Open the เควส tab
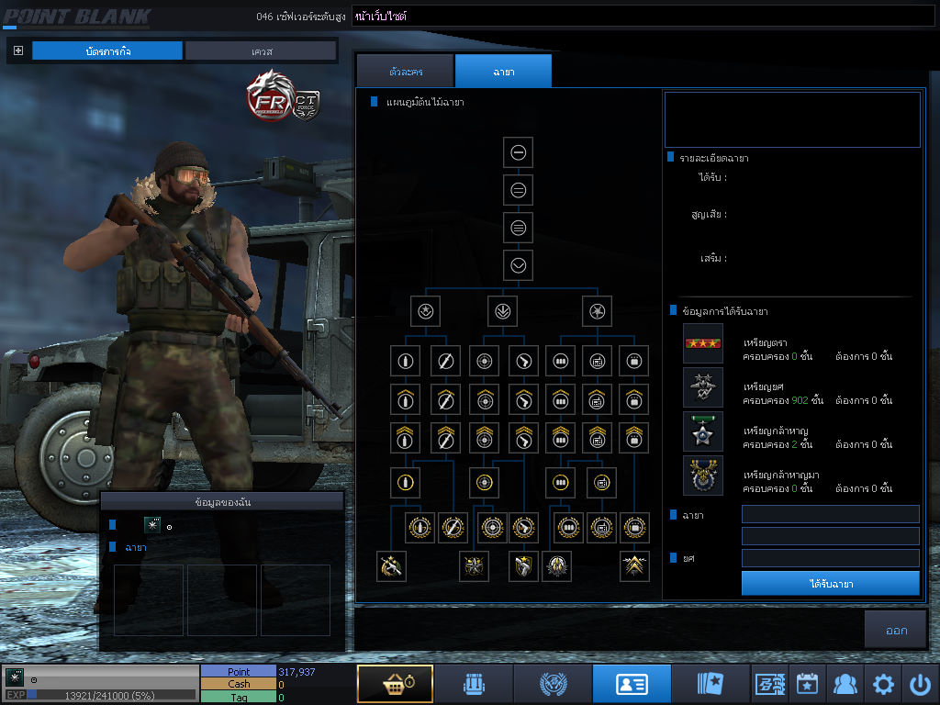This screenshot has height=705, width=940. click(261, 51)
